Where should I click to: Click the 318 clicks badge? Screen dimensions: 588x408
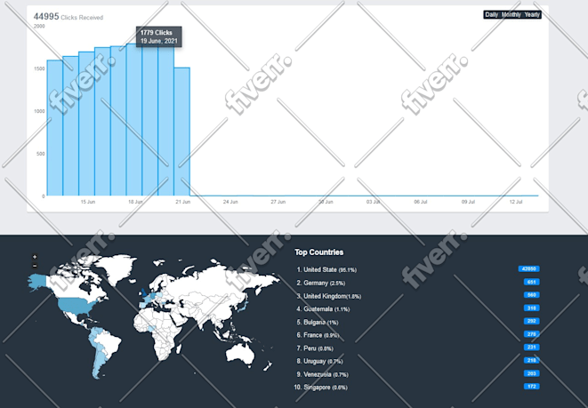(532, 308)
